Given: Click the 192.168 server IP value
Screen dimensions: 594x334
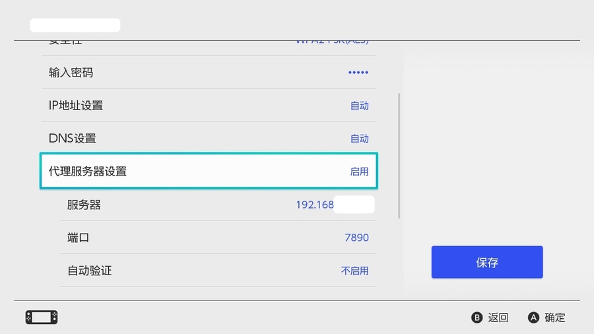Looking at the screenshot, I should (315, 205).
